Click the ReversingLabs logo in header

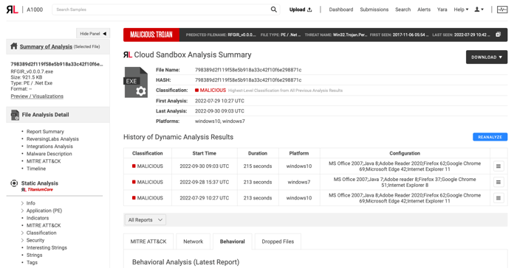pyautogui.click(x=13, y=10)
